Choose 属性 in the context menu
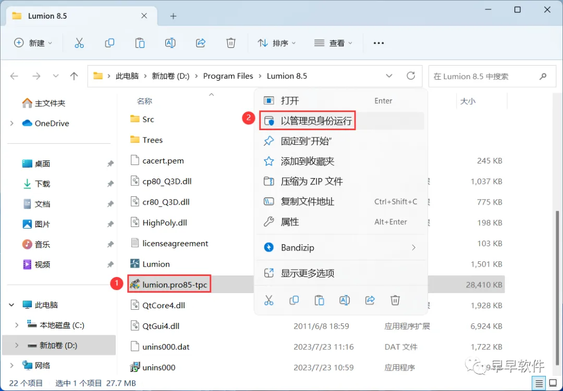This screenshot has height=391, width=563. tap(341, 222)
